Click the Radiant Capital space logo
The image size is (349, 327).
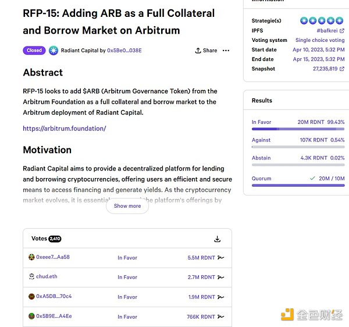[x=54, y=51]
